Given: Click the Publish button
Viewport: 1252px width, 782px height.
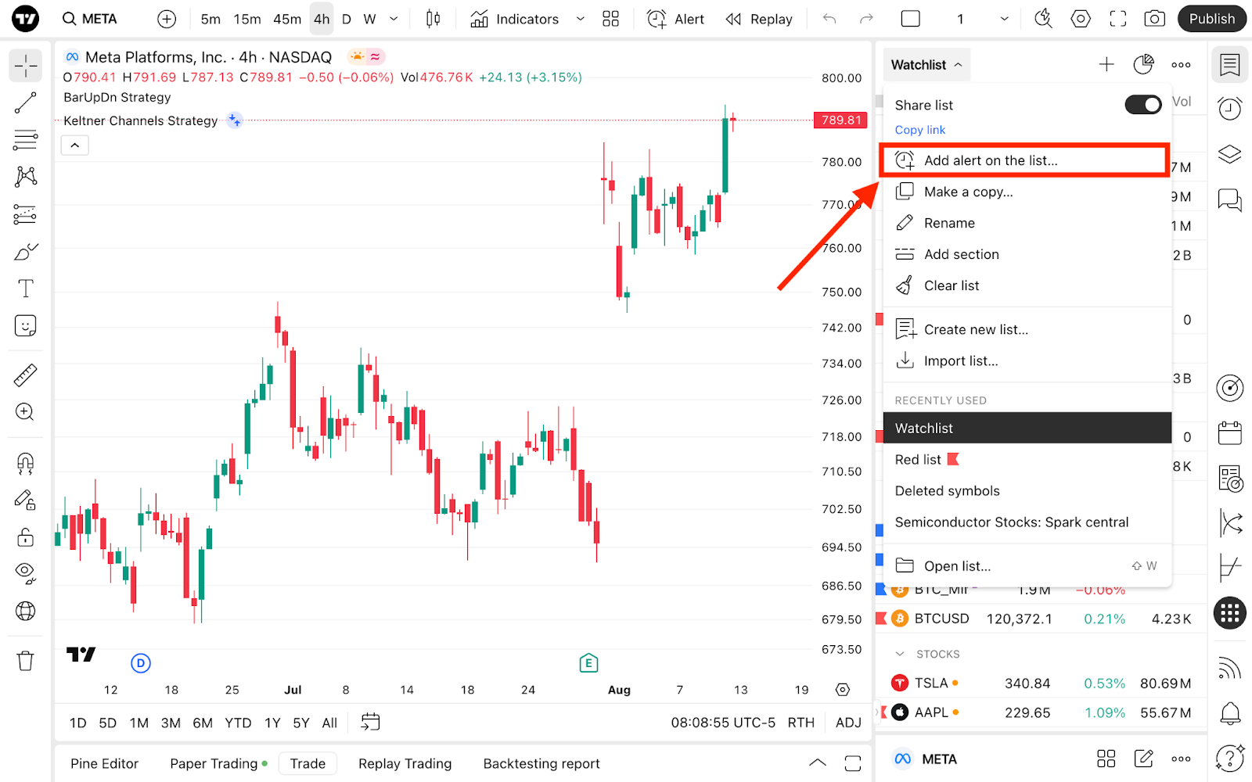Looking at the screenshot, I should pyautogui.click(x=1211, y=19).
